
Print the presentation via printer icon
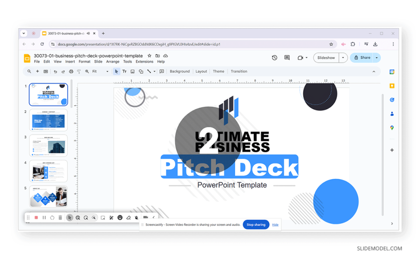coord(71,72)
